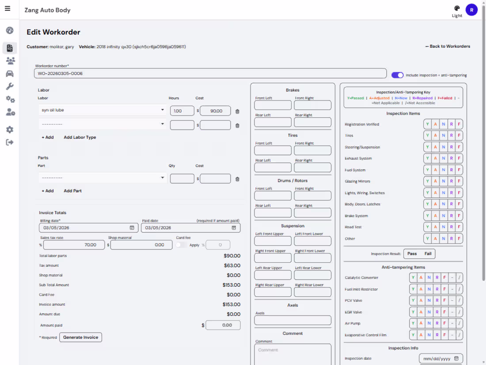Switch to Light theme
This screenshot has width=486, height=365.
coord(456,11)
